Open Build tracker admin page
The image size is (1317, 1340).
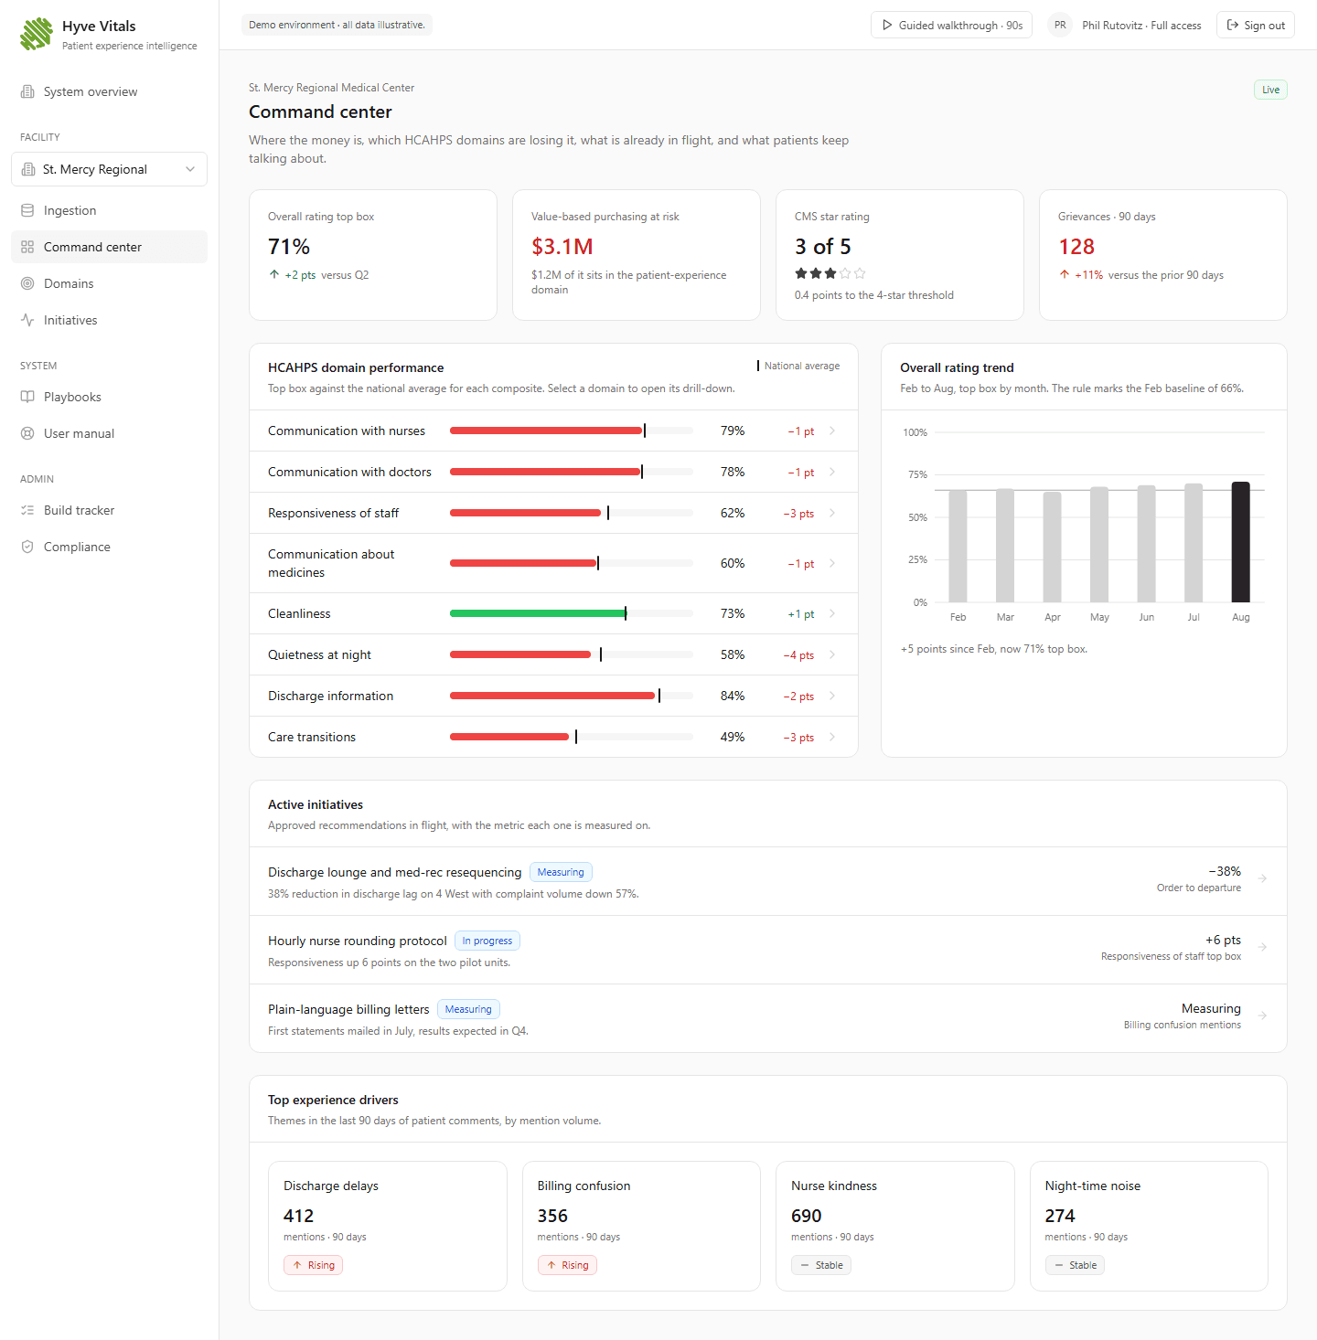click(109, 510)
